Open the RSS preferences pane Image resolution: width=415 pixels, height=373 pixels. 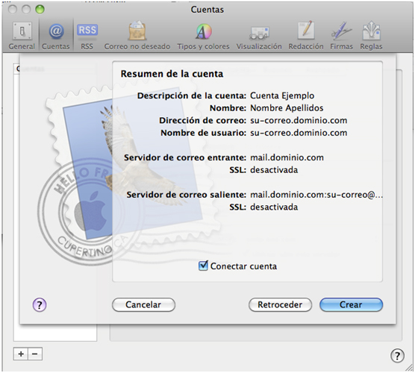pos(87,36)
